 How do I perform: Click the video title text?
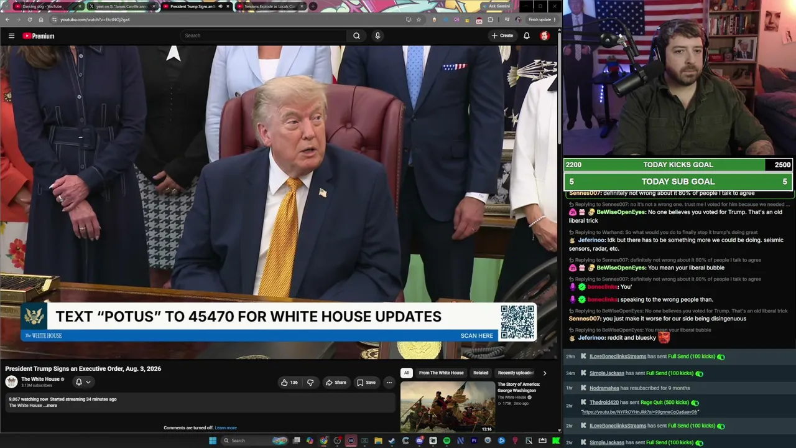tap(83, 368)
